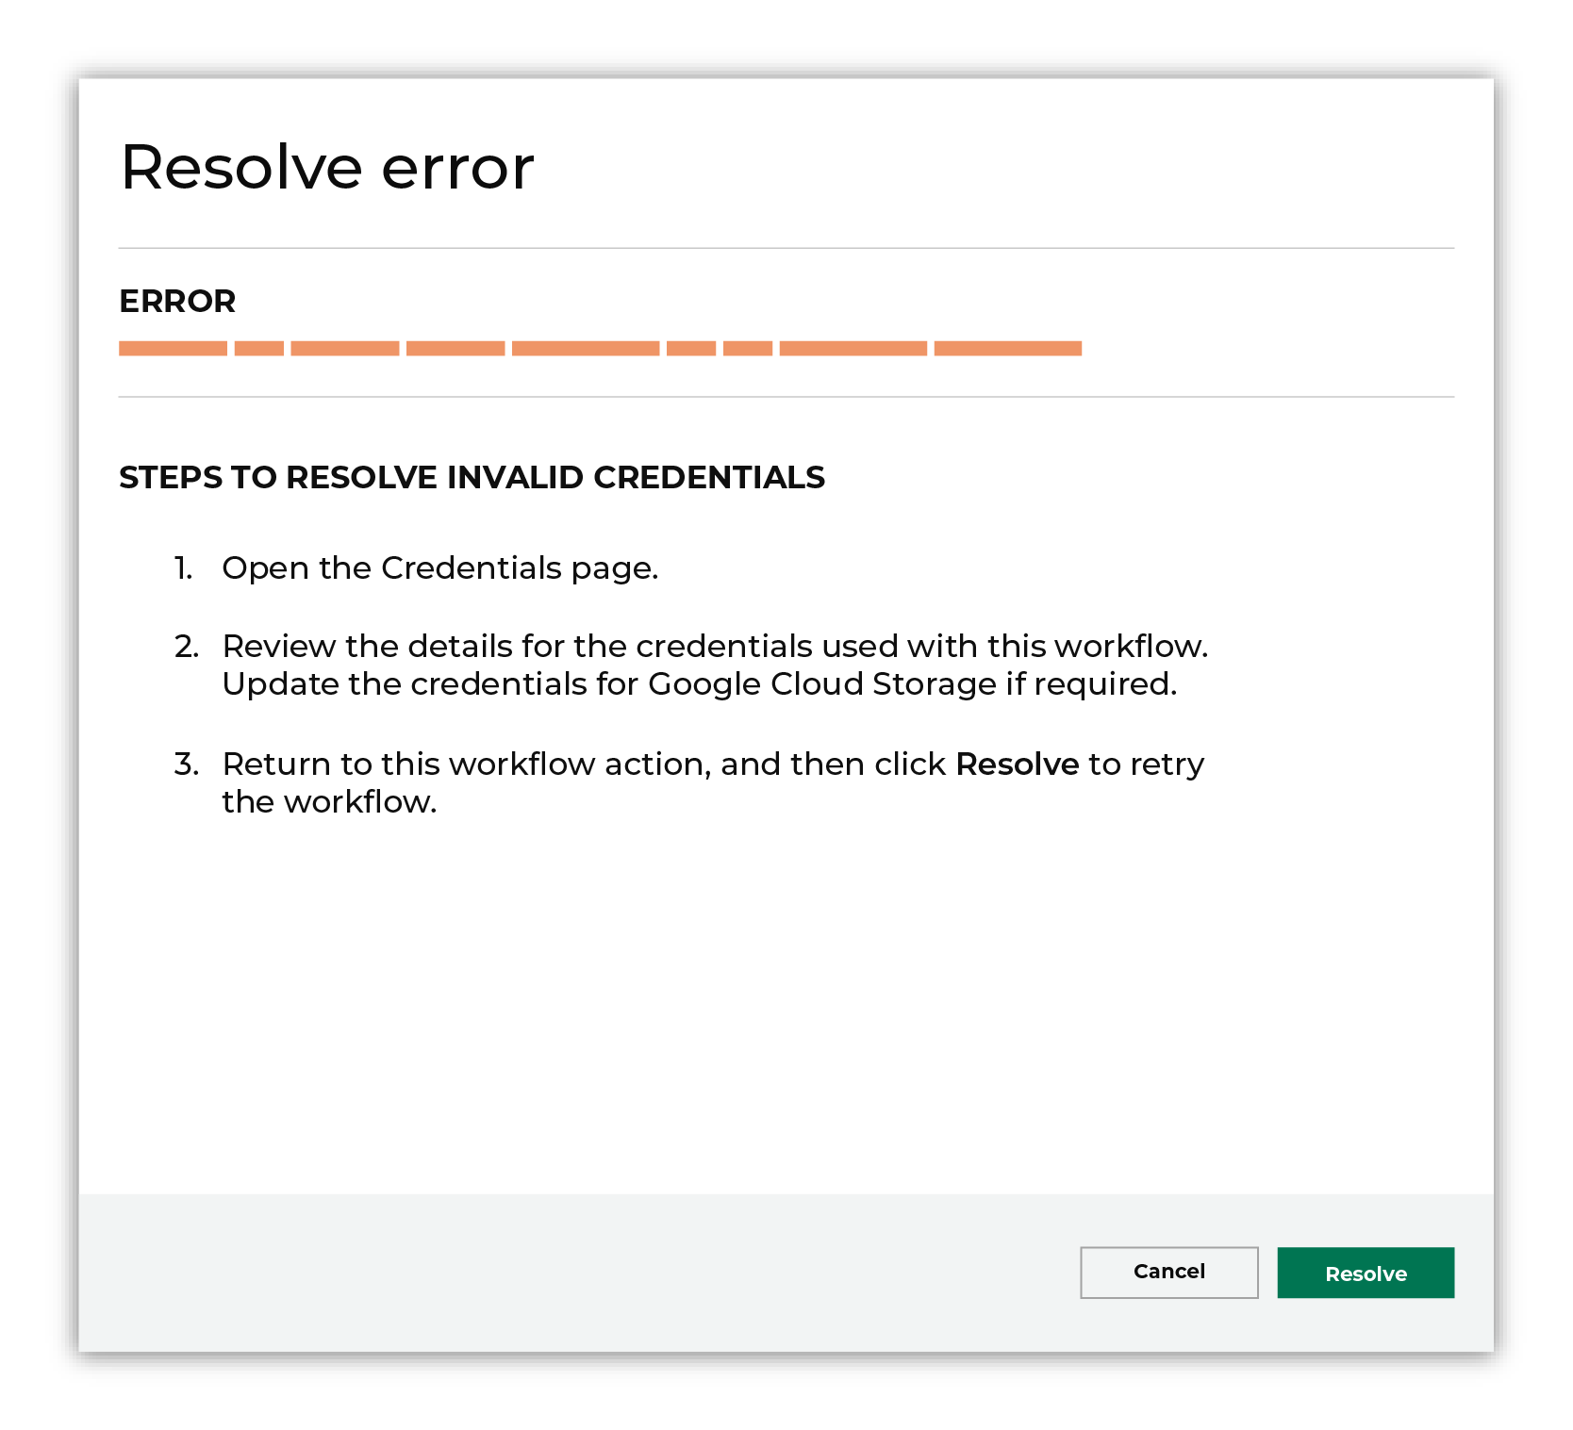
Task: Click step 2 'Review the details for the credentials'
Action: point(518,646)
